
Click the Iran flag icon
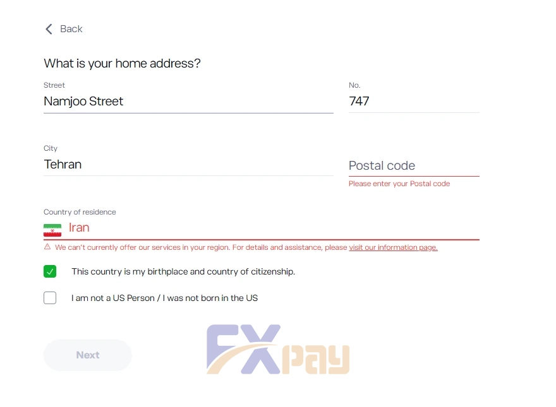(52, 228)
